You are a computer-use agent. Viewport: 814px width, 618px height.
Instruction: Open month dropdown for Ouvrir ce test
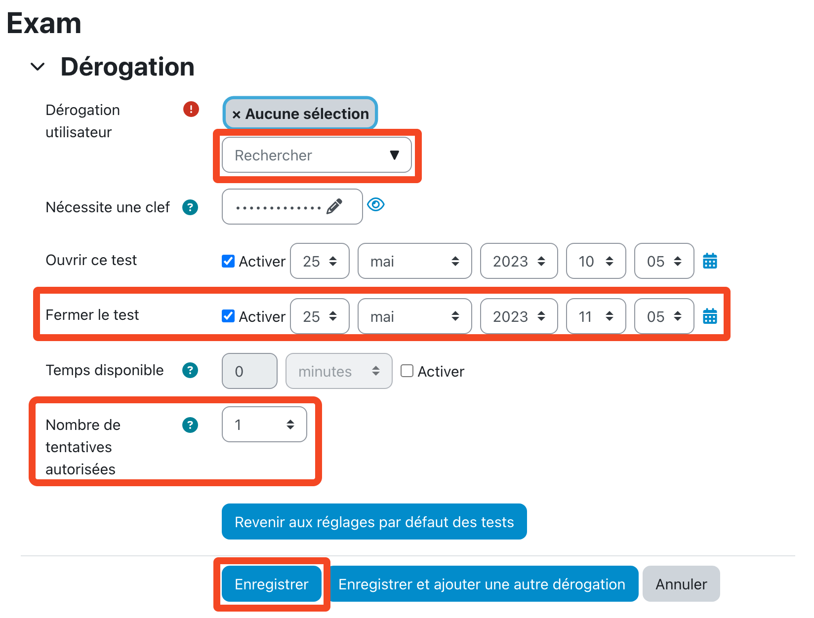[414, 261]
